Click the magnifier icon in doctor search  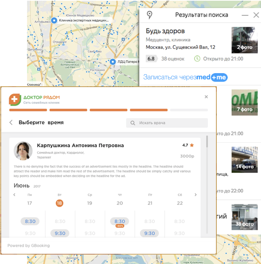tap(133, 123)
